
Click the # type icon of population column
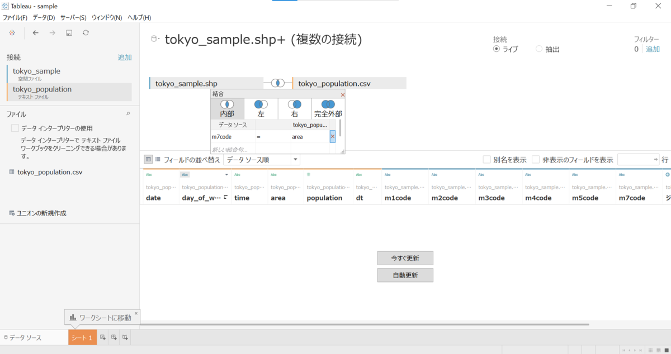[309, 175]
